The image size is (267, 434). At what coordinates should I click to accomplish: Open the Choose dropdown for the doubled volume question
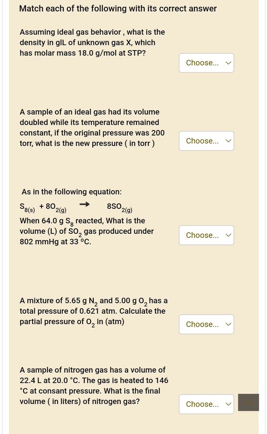(206, 141)
